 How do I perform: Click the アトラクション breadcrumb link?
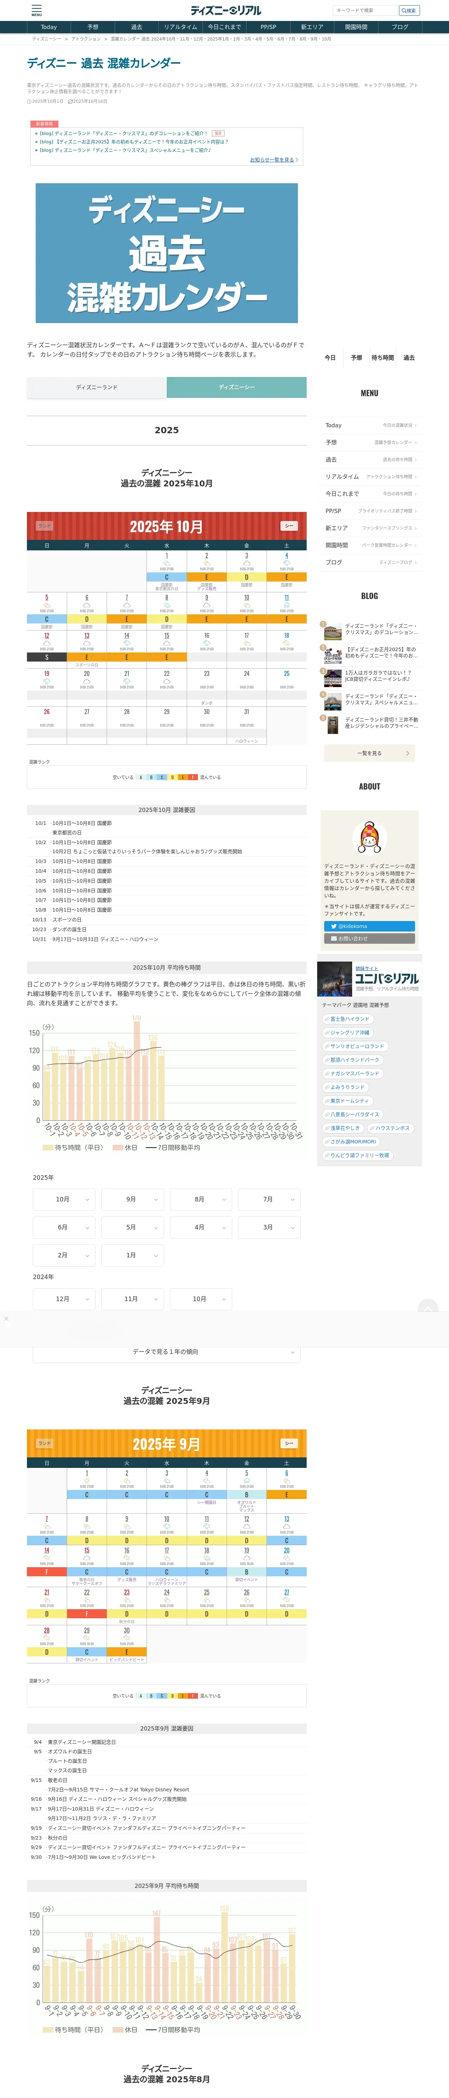[86, 39]
